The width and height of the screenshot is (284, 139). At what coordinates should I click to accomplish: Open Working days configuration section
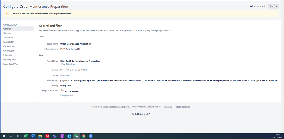click(x=10, y=60)
